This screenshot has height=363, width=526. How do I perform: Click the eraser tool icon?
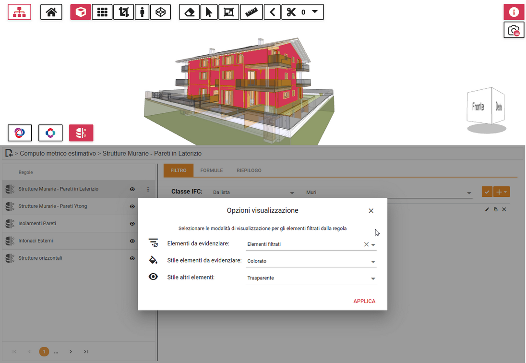pos(189,12)
